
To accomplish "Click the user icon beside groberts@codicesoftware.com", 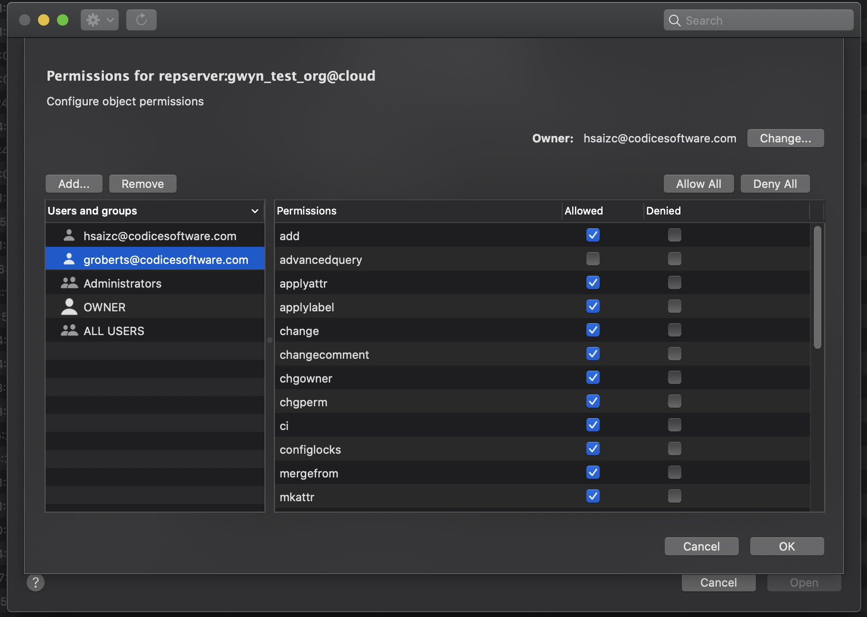I will click(69, 259).
